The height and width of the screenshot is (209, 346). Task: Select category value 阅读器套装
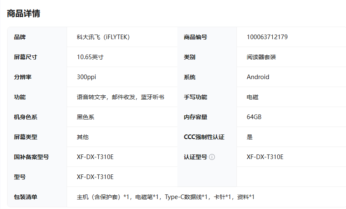261,57
